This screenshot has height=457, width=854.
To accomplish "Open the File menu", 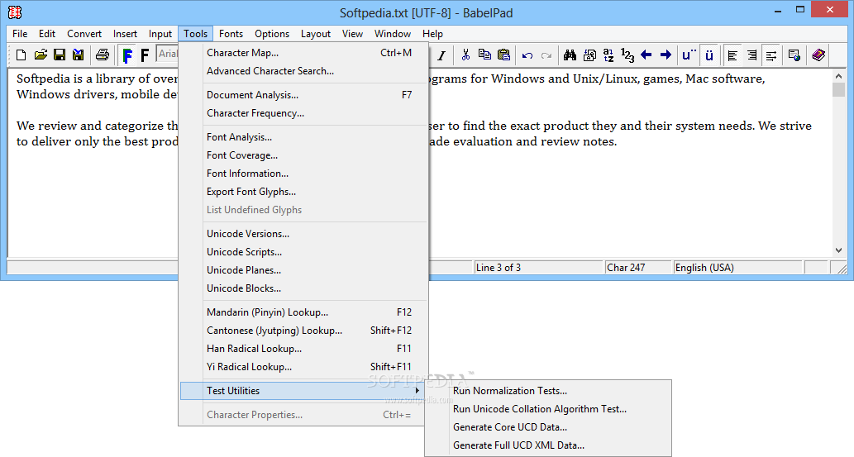I will coord(20,34).
